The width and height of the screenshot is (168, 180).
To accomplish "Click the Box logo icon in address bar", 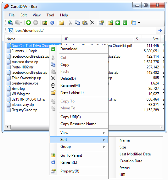I will click(10, 31).
